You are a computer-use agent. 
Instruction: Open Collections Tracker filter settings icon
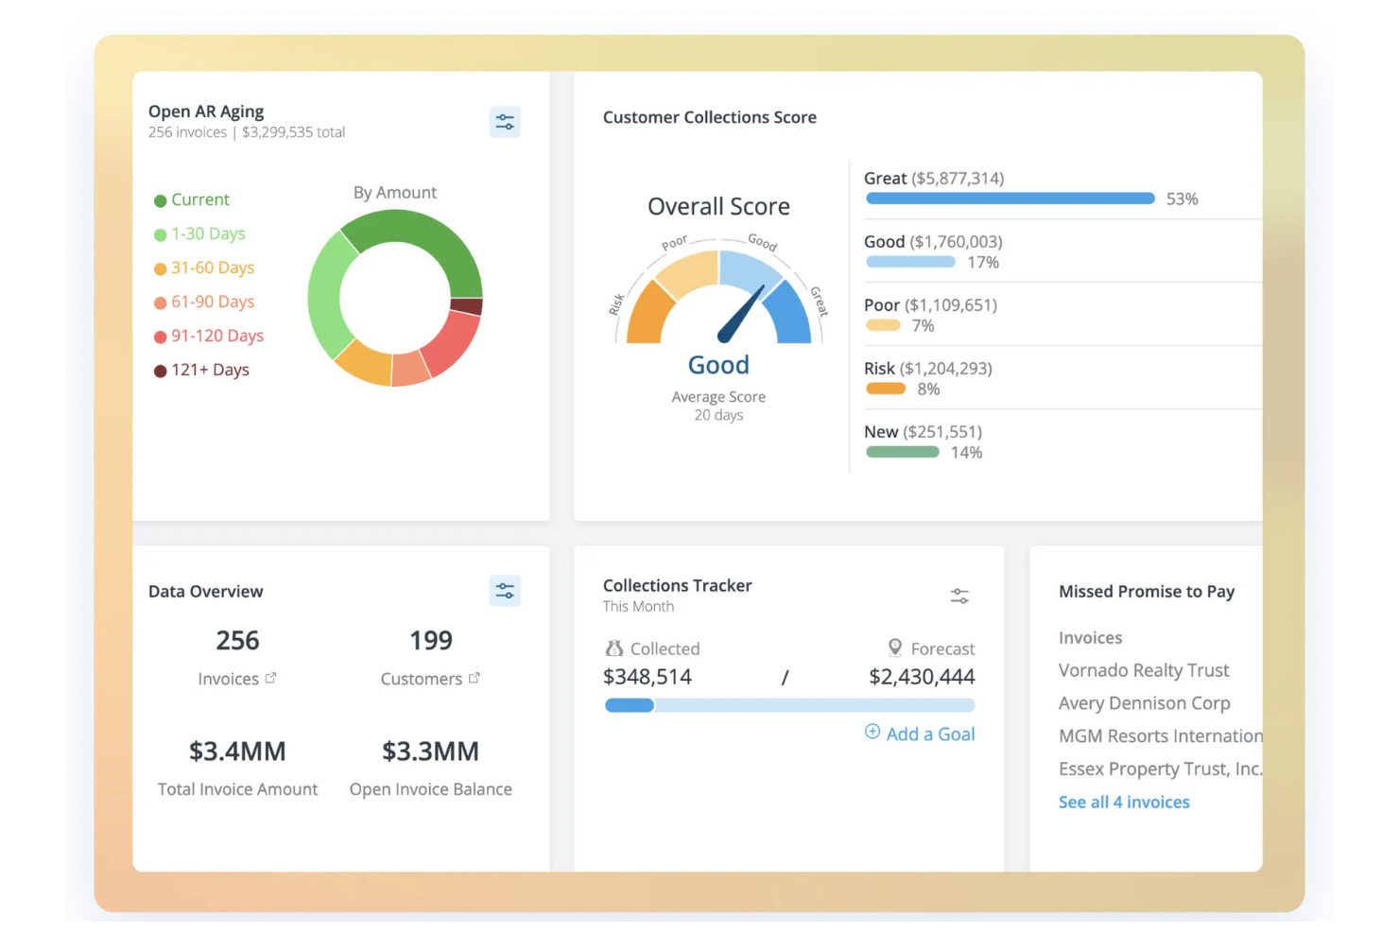959,596
